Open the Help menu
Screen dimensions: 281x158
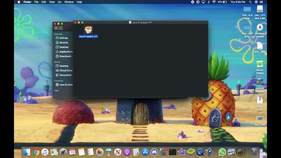coord(79,2)
